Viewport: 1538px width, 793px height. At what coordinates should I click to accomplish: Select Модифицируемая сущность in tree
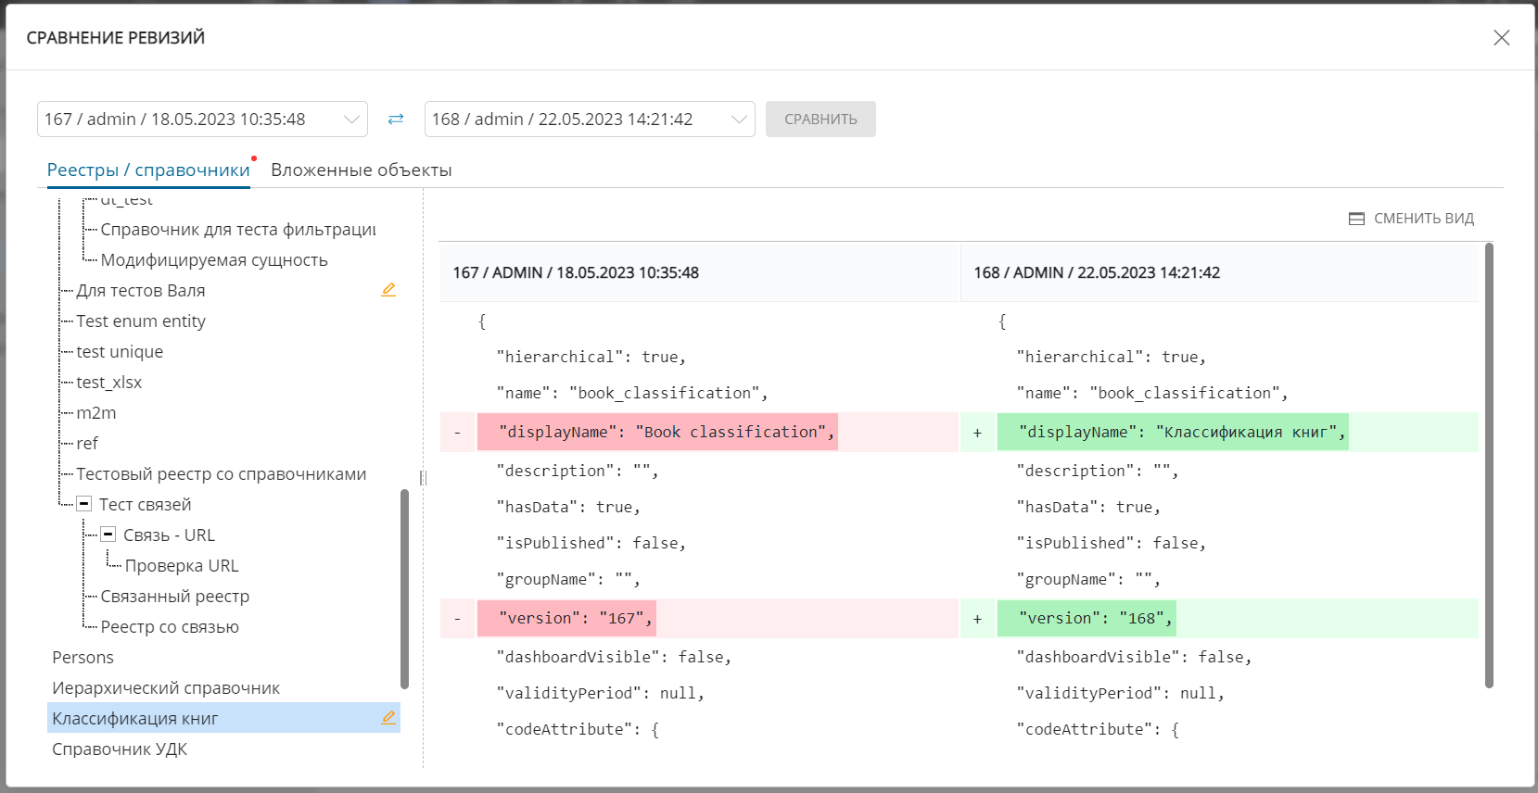214,259
